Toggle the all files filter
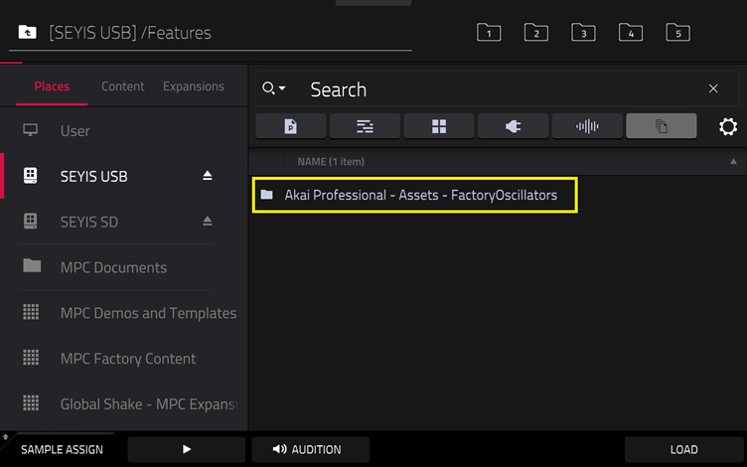The height and width of the screenshot is (467, 747). [662, 126]
